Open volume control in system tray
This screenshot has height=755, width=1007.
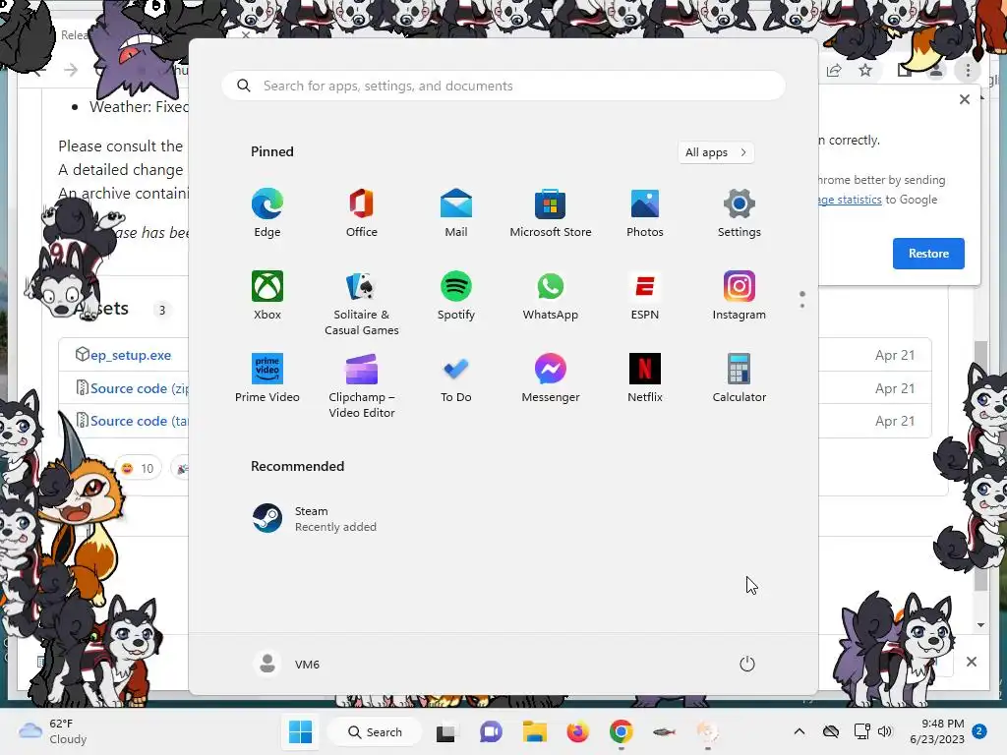tap(885, 731)
